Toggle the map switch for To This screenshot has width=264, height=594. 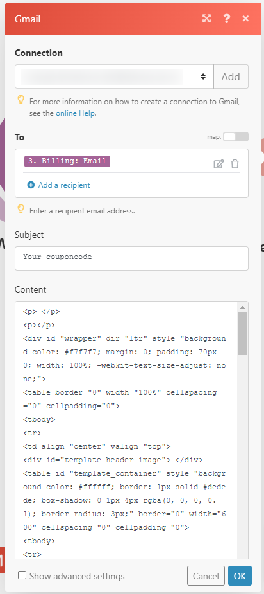pos(236,137)
